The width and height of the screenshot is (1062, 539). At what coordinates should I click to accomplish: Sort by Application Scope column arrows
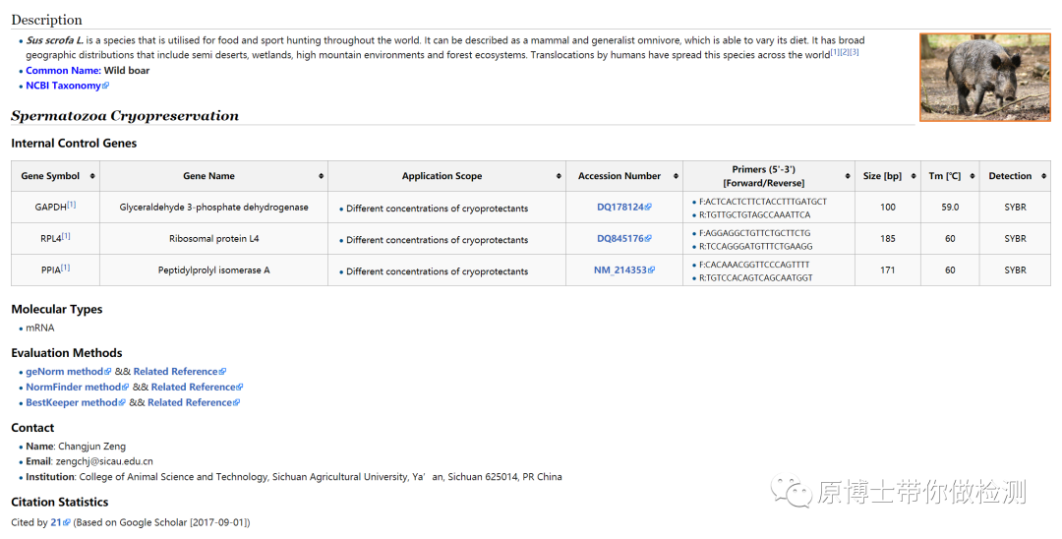(559, 176)
